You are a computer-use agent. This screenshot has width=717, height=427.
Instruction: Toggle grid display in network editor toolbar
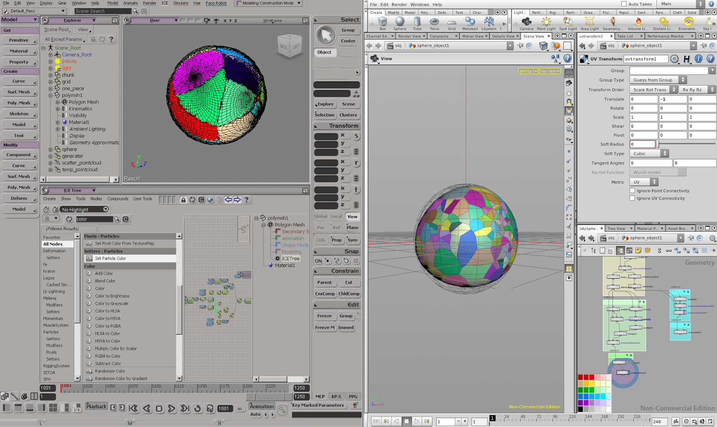[x=704, y=250]
